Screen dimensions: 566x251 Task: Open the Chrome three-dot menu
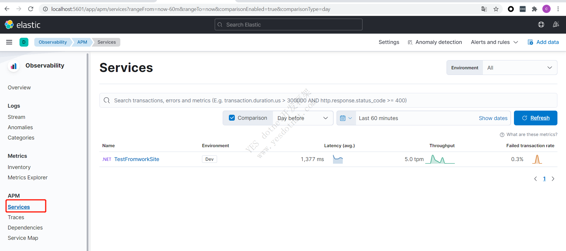(x=558, y=9)
